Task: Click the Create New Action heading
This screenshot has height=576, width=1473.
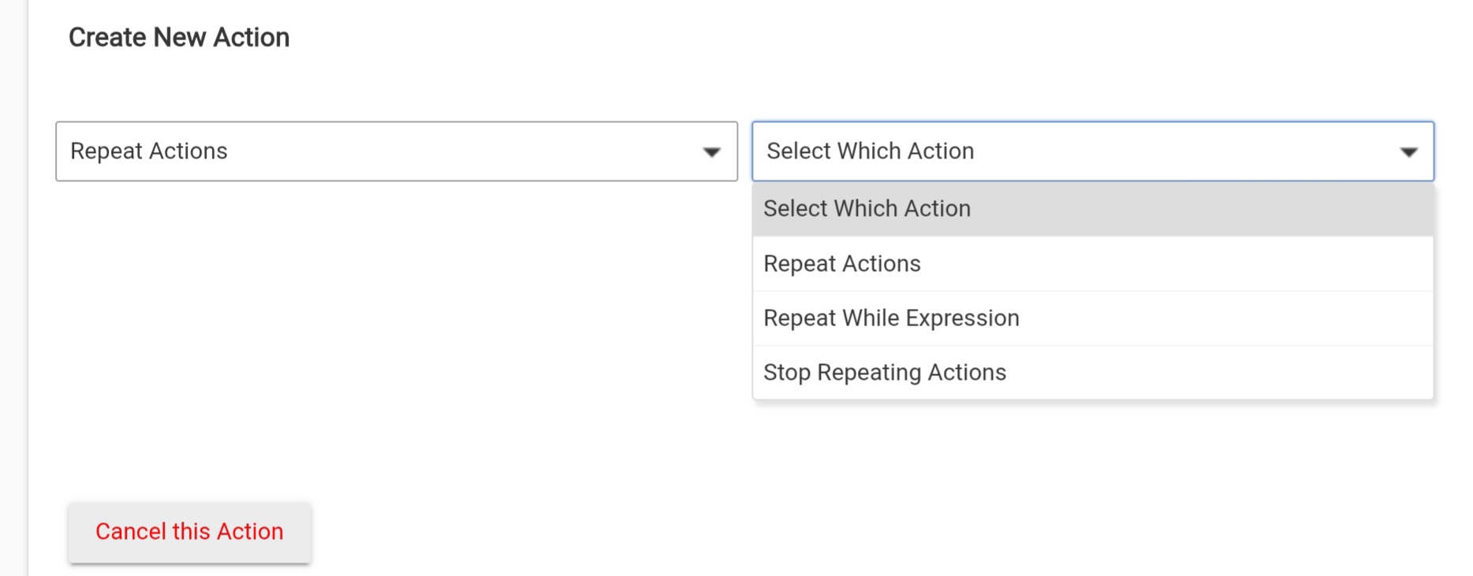Action: tap(179, 38)
